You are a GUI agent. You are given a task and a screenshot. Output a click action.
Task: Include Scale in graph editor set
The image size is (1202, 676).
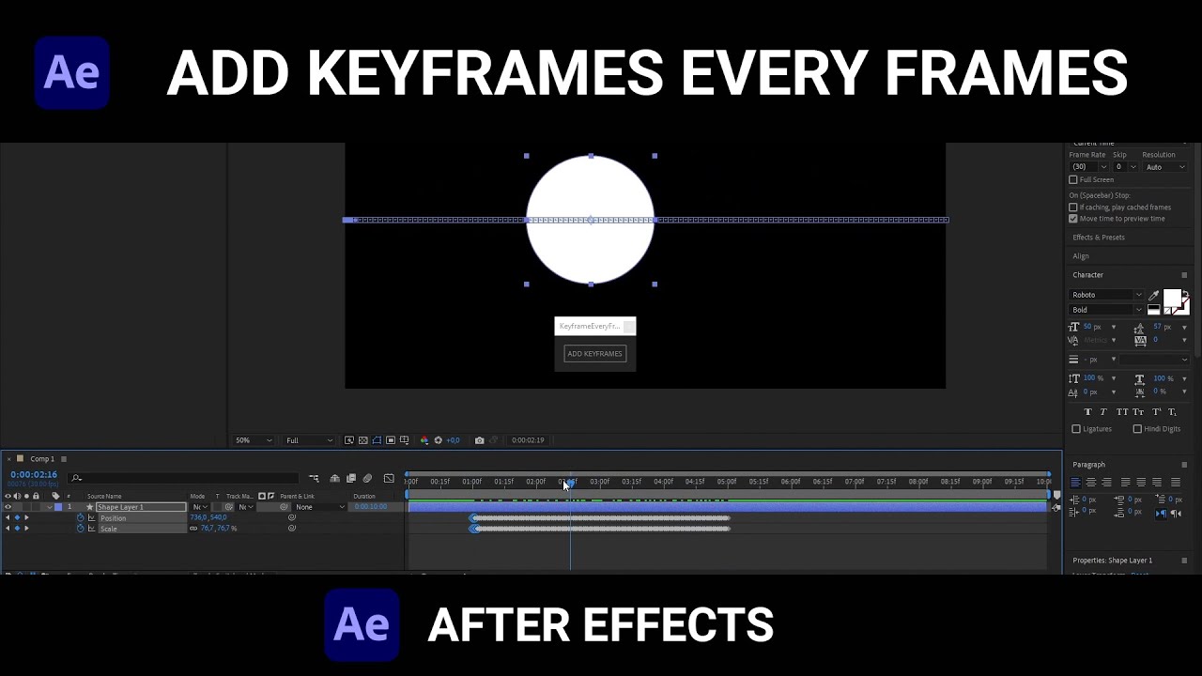coord(92,529)
